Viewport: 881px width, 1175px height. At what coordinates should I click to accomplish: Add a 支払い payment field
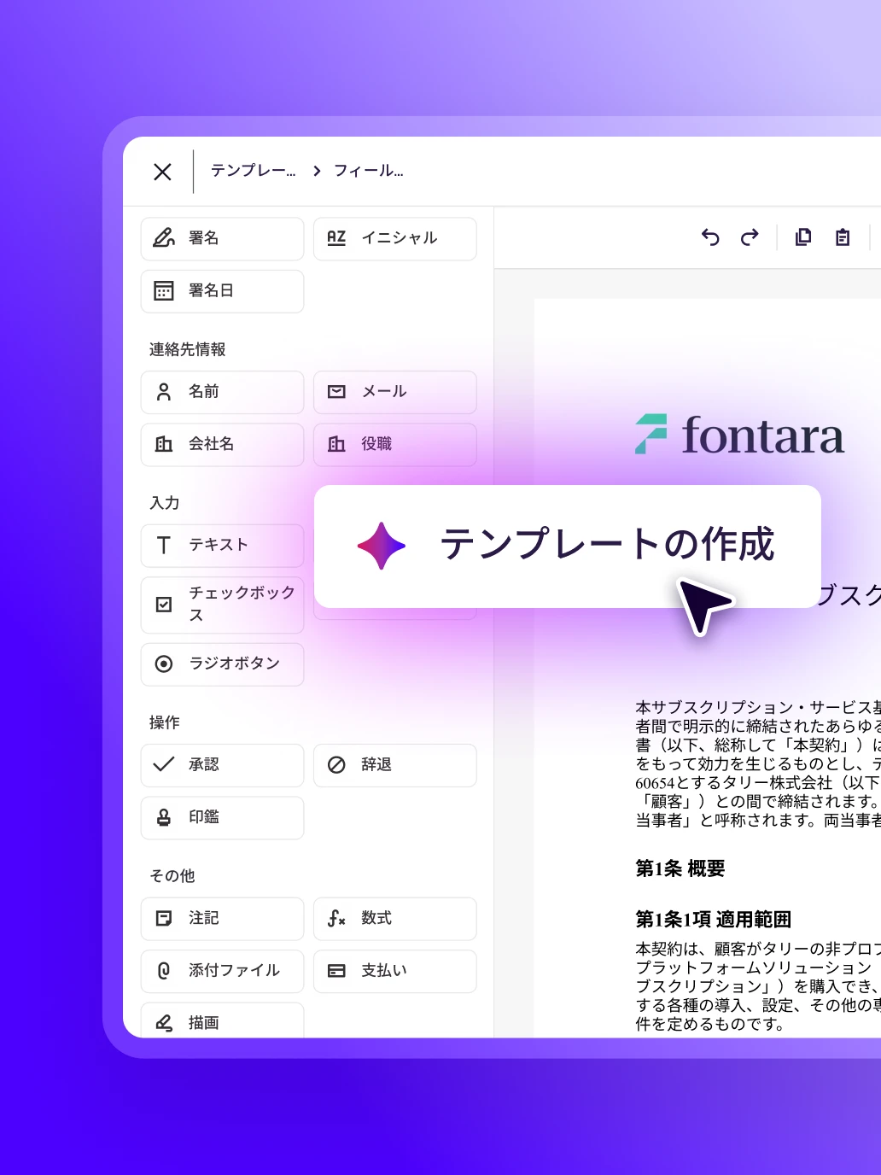(394, 971)
